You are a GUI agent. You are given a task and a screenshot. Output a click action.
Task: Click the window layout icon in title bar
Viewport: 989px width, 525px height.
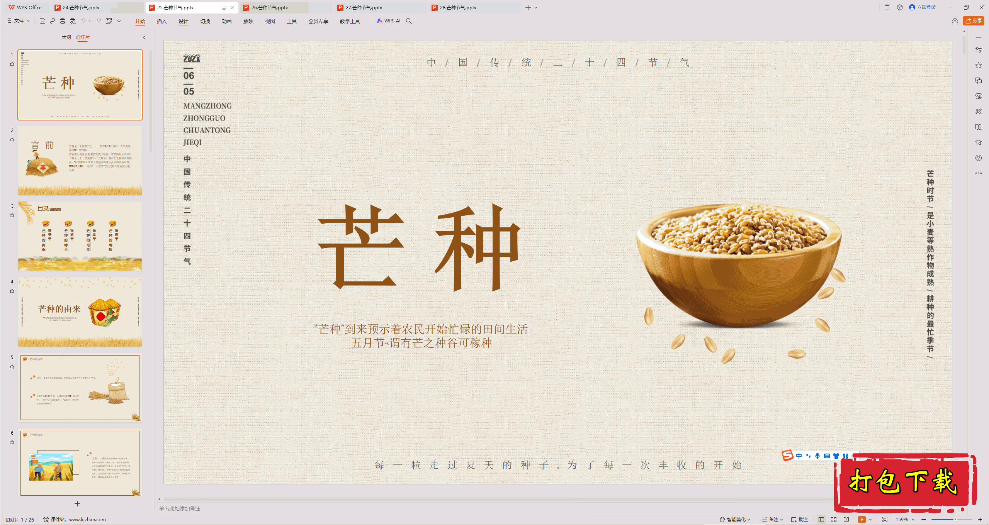[x=887, y=7]
